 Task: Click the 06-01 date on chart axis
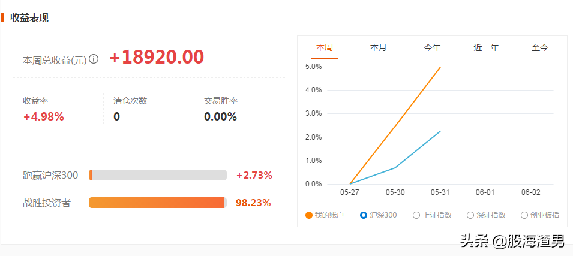485,192
